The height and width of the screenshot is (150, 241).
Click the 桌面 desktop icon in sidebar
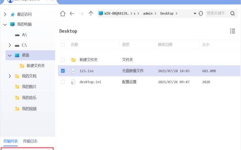[17, 55]
